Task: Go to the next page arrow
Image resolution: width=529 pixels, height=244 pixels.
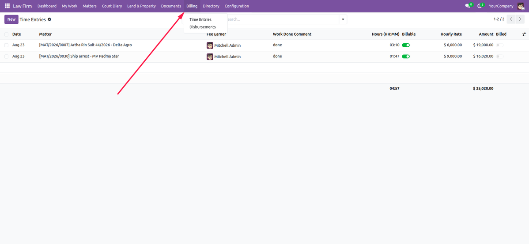Action: click(x=520, y=19)
